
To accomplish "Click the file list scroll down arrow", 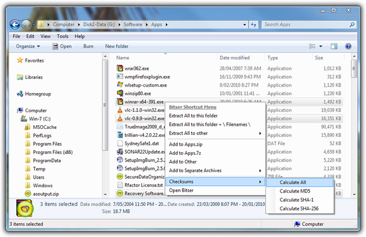I will click(x=354, y=194).
